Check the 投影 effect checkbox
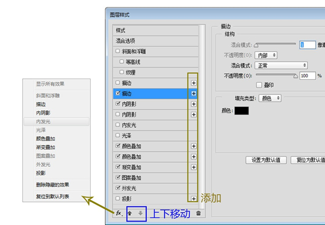 pyautogui.click(x=118, y=199)
